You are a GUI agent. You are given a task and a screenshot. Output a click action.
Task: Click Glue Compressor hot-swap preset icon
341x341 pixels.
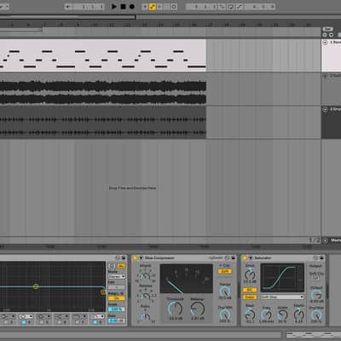point(227,257)
